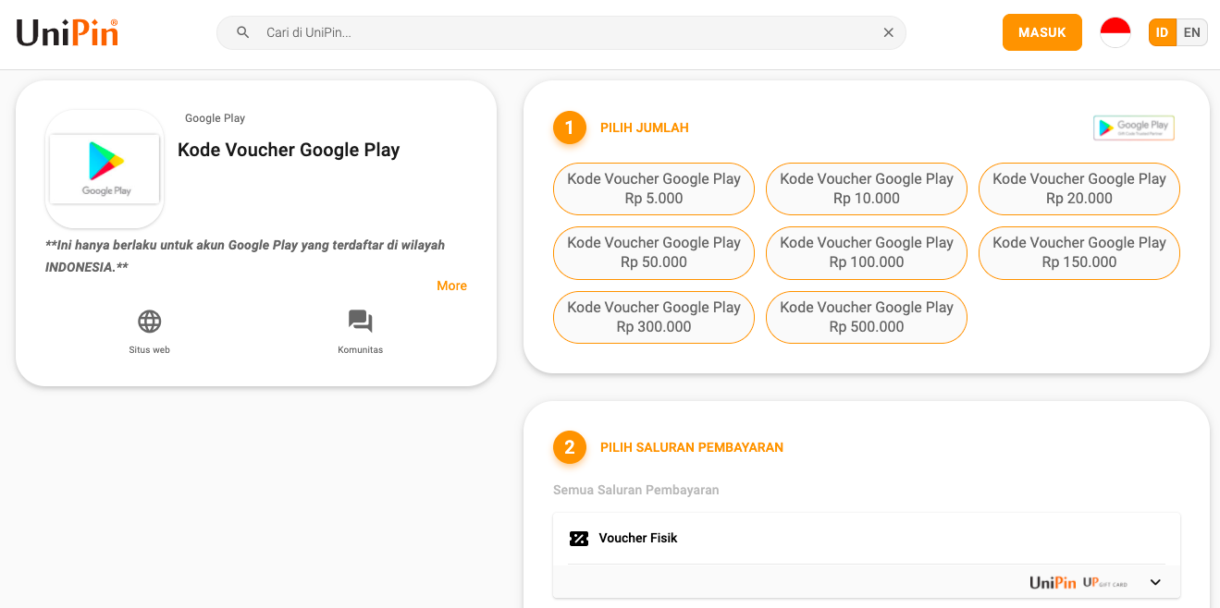Image resolution: width=1220 pixels, height=608 pixels.
Task: Select the Voucher Fisik payment channel
Action: [638, 539]
